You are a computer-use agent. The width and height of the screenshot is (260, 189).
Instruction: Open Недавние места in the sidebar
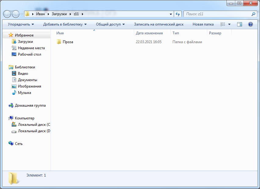31,48
